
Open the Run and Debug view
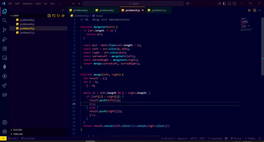[x=5, y=39]
